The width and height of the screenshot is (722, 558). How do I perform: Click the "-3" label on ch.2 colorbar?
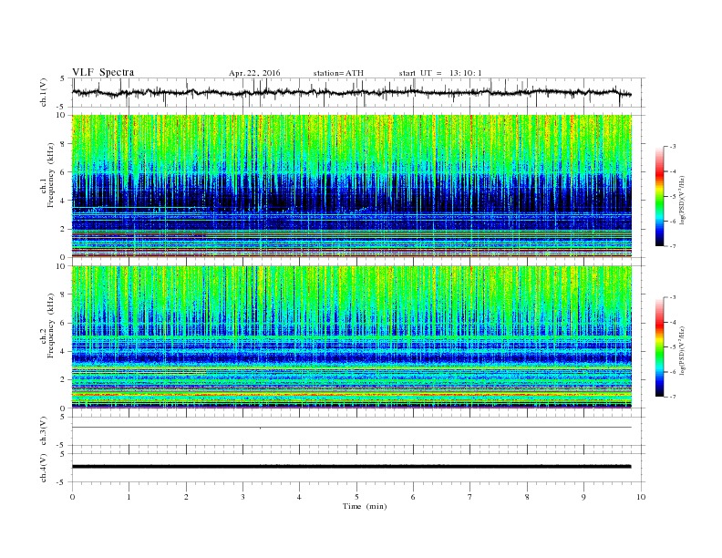pyautogui.click(x=673, y=297)
